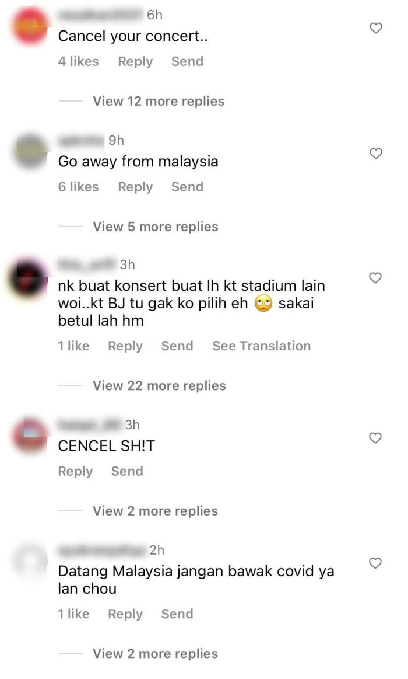Image resolution: width=408 pixels, height=679 pixels.
Task: Heart the 'CENCEL SH!T' comment
Action: 375,438
